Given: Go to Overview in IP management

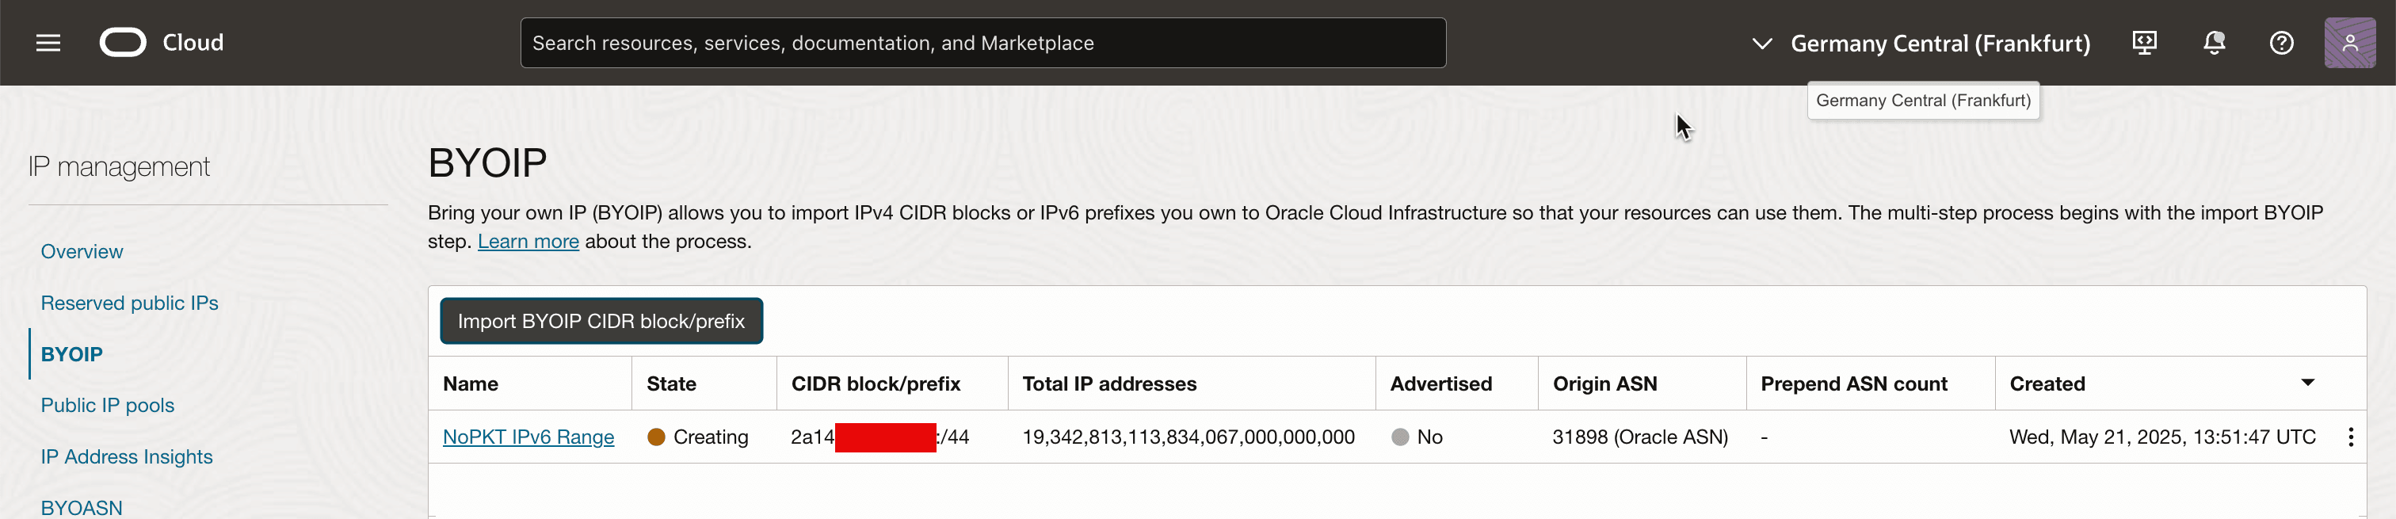Looking at the screenshot, I should 82,251.
